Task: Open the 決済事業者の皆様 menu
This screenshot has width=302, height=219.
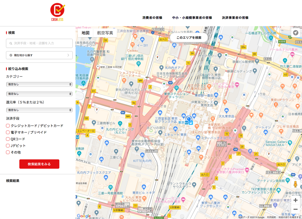Action: pyautogui.click(x=235, y=18)
